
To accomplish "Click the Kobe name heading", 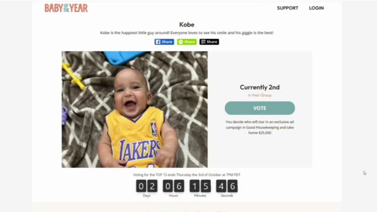I will click(x=187, y=25).
